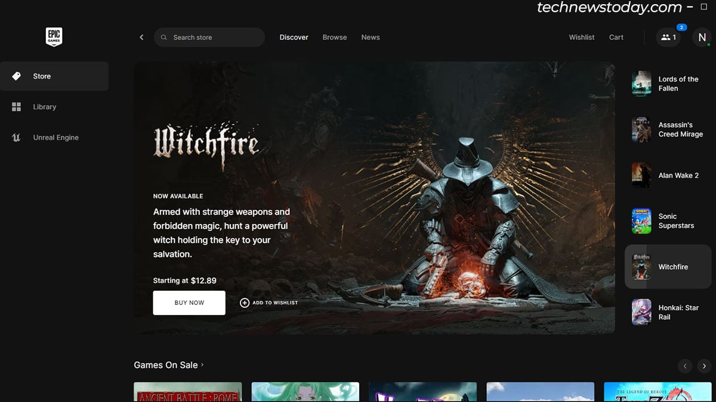This screenshot has height=402, width=716.
Task: Switch to the Browse tab
Action: (x=334, y=37)
